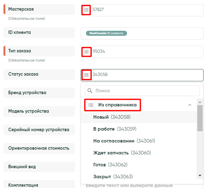Choose Закрыт (343063) status
The width and height of the screenshot is (207, 188).
click(x=113, y=176)
